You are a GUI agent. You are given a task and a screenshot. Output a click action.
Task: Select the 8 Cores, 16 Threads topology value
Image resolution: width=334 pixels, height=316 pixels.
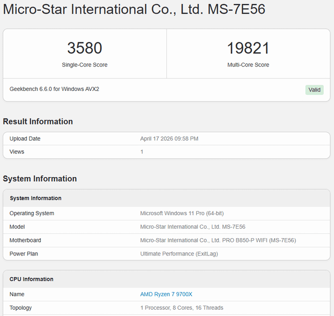(182, 308)
